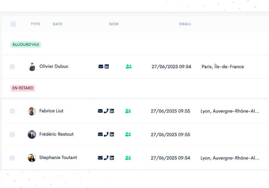Open Frédéric Restout's avatar
Image resolution: width=269 pixels, height=188 pixels.
(x=32, y=135)
